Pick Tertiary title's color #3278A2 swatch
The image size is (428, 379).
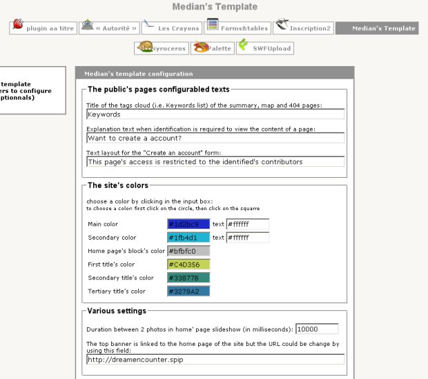click(188, 291)
